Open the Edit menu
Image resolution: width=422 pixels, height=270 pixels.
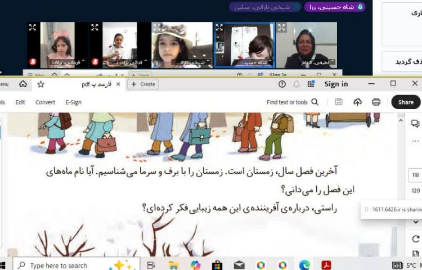tap(20, 102)
